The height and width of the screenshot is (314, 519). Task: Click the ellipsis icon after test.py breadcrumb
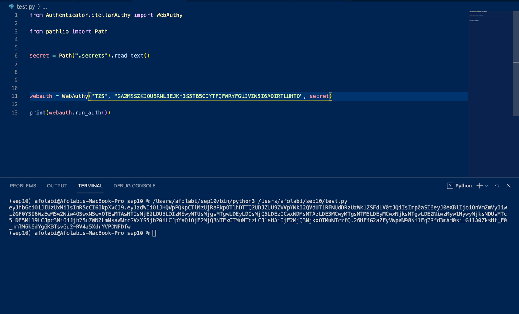click(x=44, y=6)
